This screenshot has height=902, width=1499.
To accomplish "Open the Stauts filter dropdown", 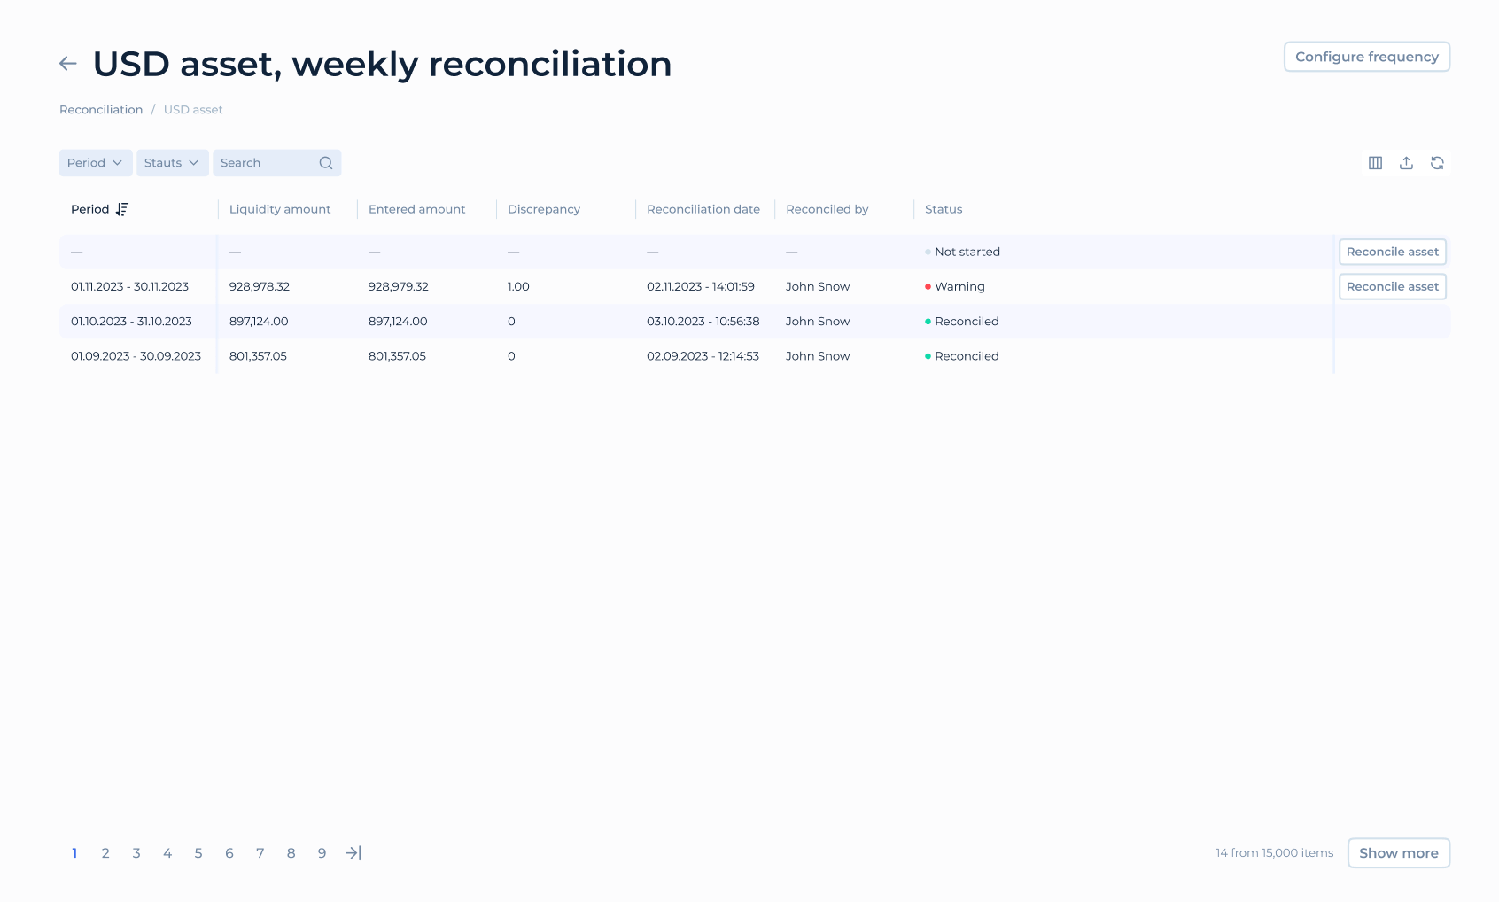I will click(172, 162).
